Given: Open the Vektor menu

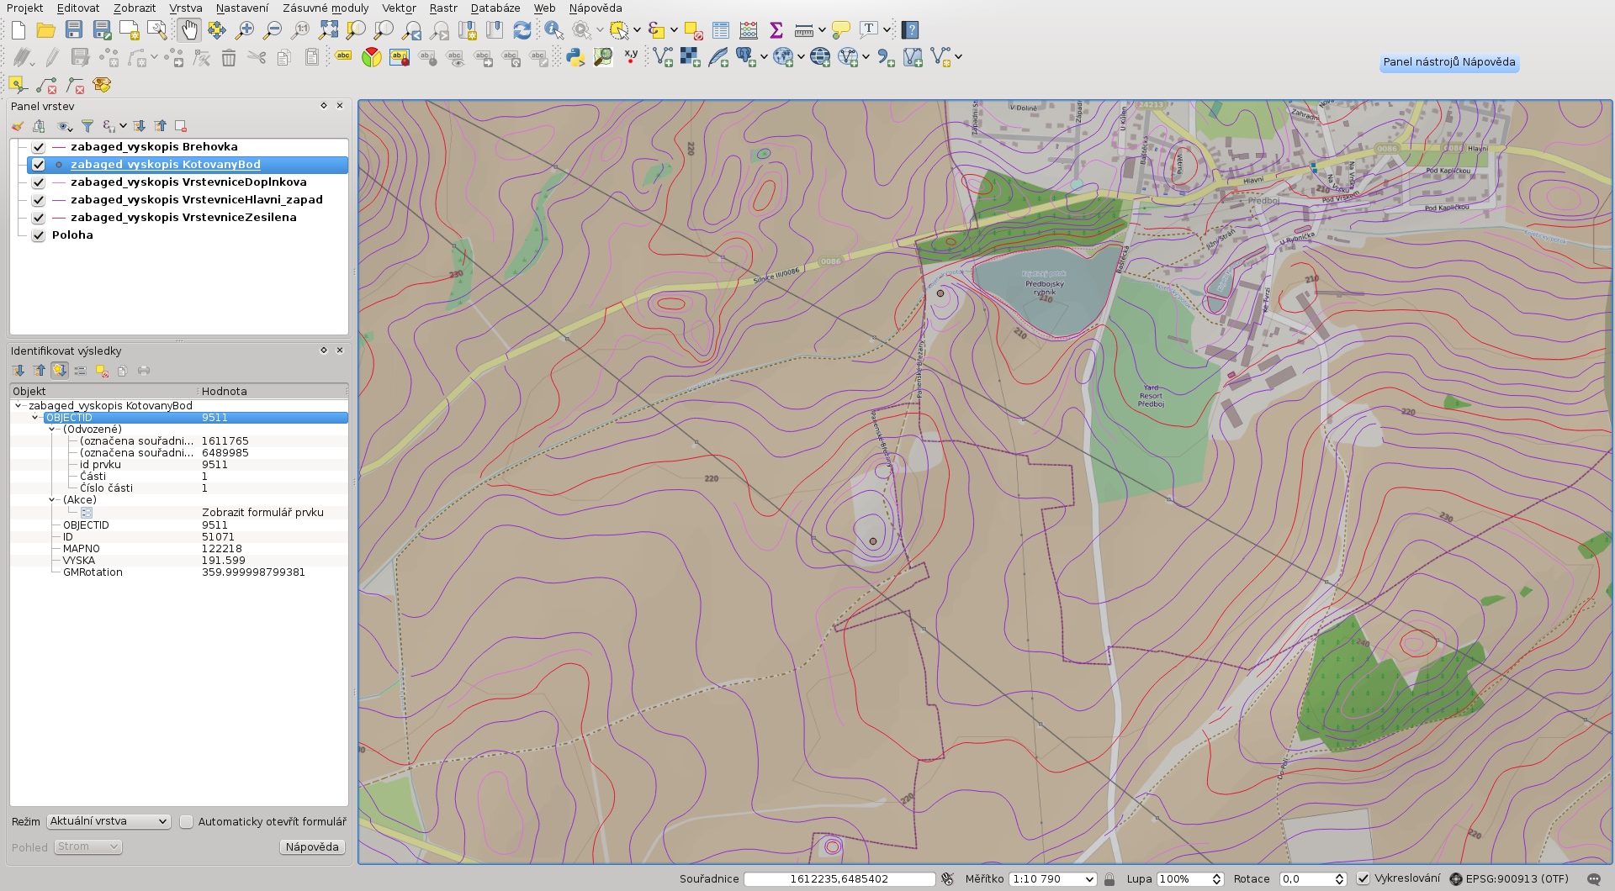Looking at the screenshot, I should (x=399, y=8).
